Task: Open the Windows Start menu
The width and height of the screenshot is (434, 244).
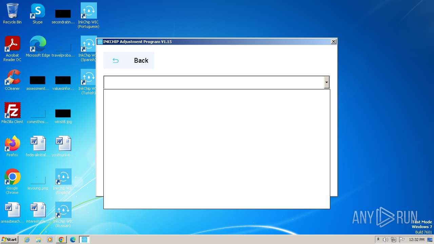Action: (x=9, y=239)
